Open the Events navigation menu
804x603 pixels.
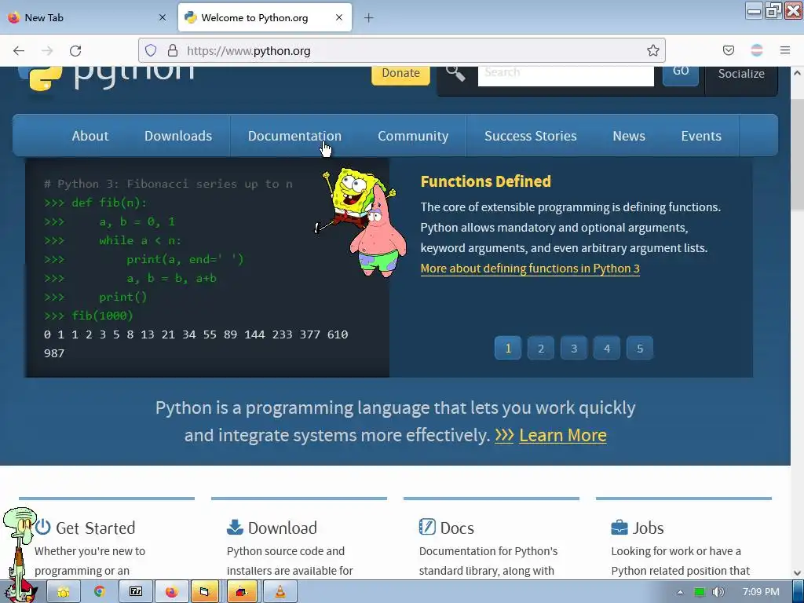701,136
